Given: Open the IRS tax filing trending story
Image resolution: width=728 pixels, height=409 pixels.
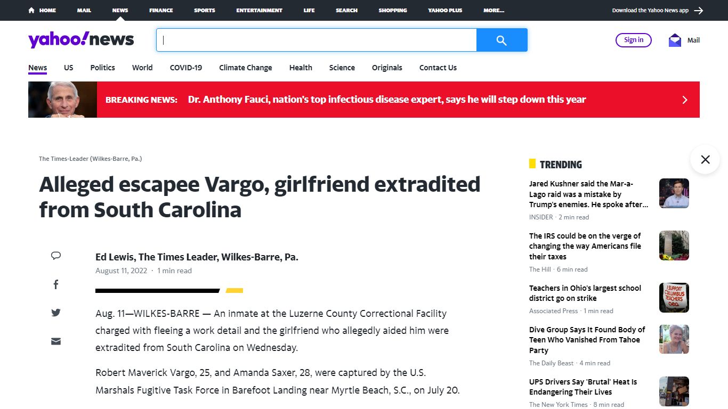Looking at the screenshot, I should tap(585, 246).
